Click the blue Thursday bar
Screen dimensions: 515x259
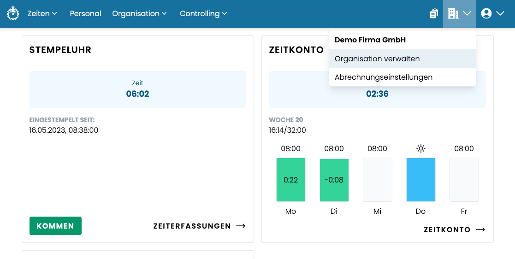click(x=420, y=180)
